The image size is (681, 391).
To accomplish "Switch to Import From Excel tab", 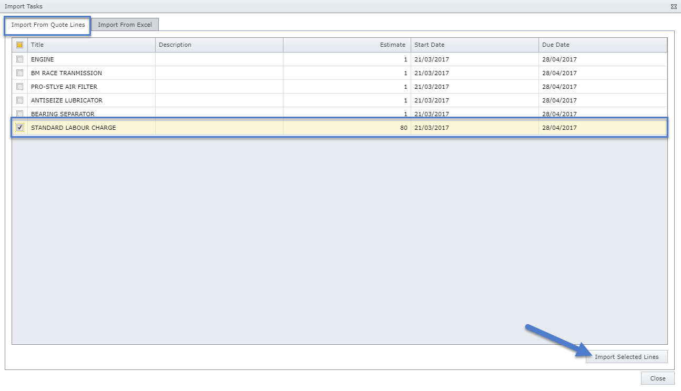I will [125, 25].
